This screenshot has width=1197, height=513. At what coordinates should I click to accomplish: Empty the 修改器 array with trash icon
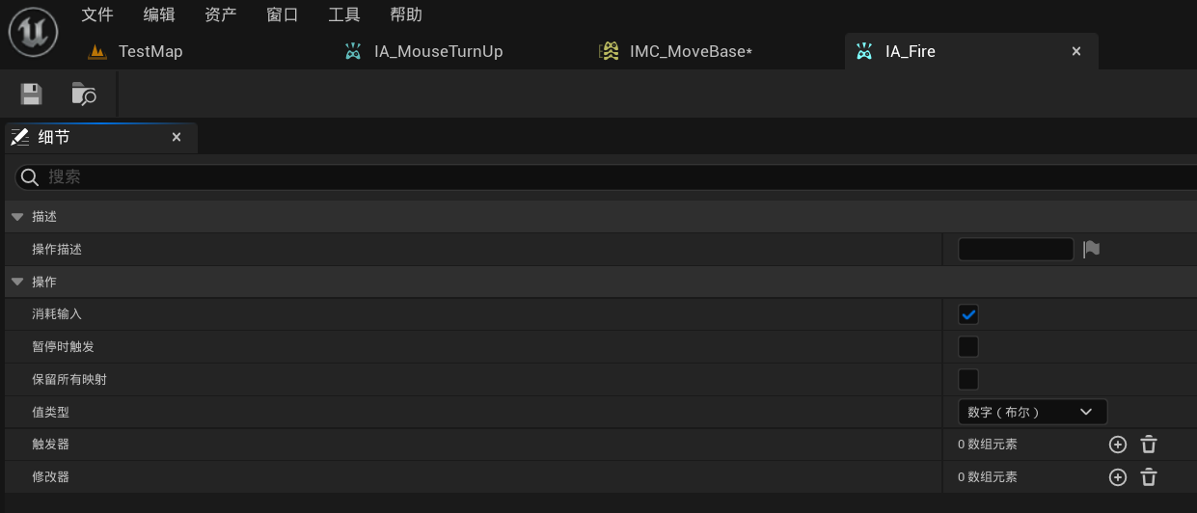coord(1149,477)
